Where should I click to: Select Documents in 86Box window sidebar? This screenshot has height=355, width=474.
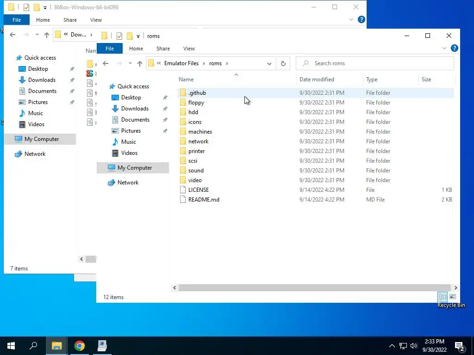click(42, 91)
